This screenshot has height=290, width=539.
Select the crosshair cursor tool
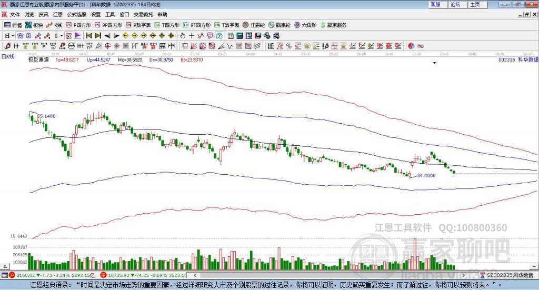[192, 36]
